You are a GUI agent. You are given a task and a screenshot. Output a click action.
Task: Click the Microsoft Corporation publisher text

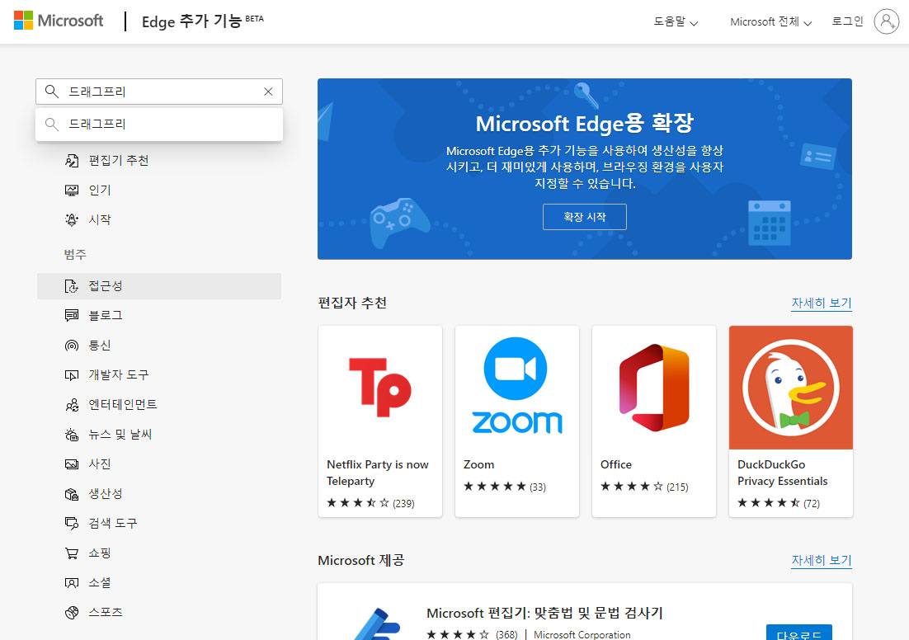click(582, 635)
